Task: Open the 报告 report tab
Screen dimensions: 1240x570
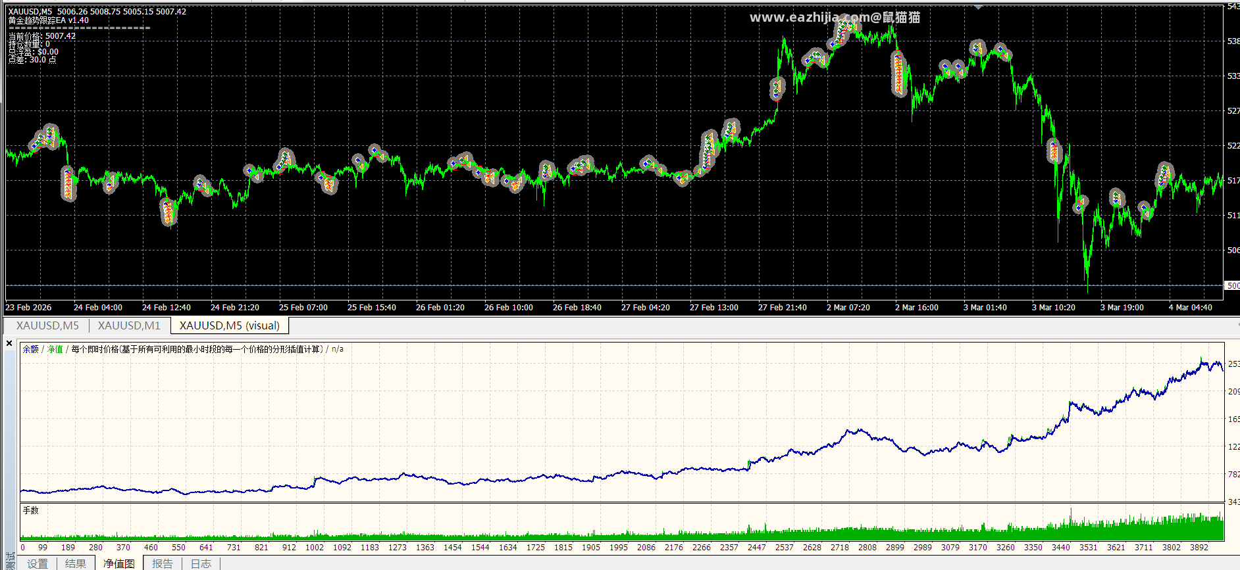Action: click(163, 563)
